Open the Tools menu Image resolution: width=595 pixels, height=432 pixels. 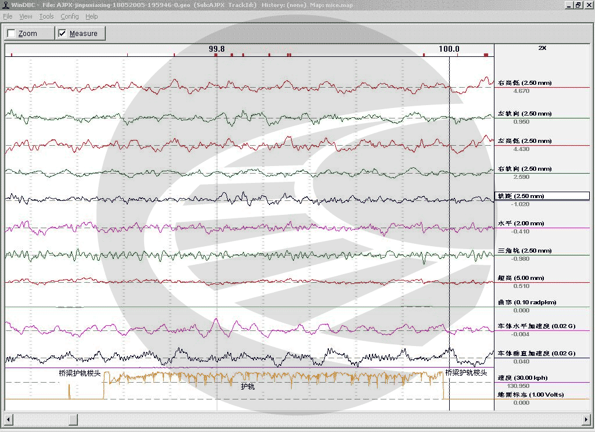coord(46,16)
